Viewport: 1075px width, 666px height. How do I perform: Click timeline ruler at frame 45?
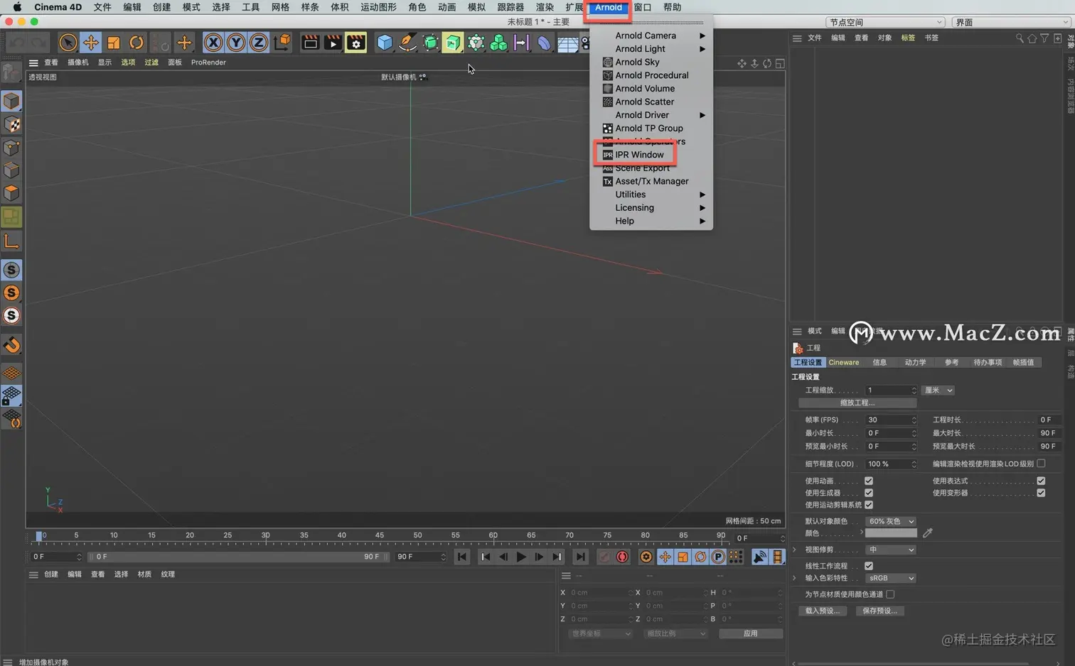380,535
